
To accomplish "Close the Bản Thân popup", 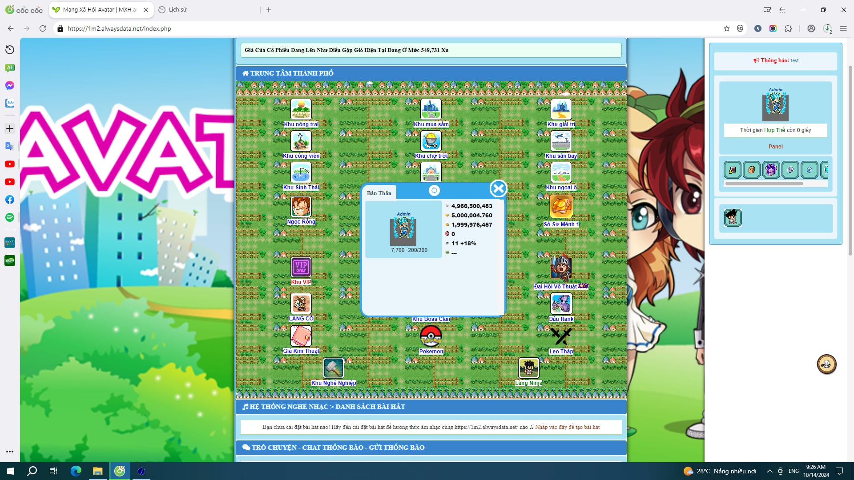I will pyautogui.click(x=498, y=189).
